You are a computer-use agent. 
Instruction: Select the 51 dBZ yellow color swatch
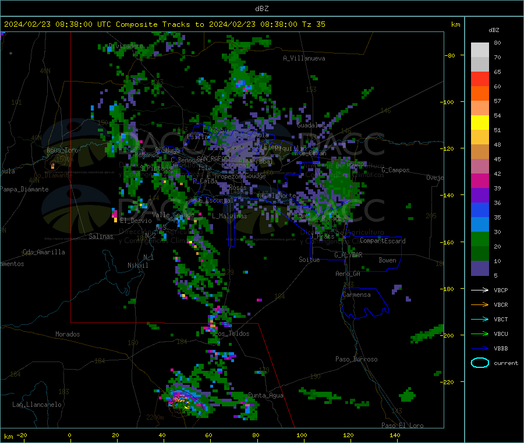(480, 123)
